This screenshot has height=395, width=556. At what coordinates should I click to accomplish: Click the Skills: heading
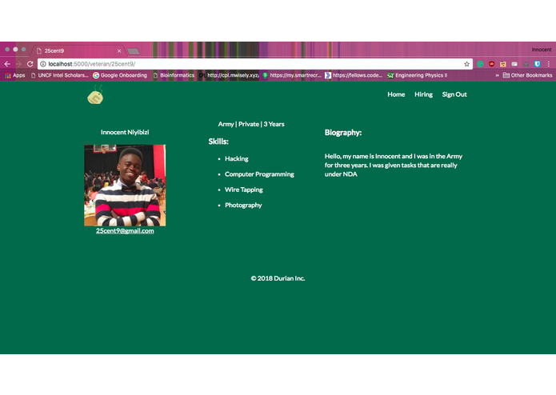(x=218, y=142)
